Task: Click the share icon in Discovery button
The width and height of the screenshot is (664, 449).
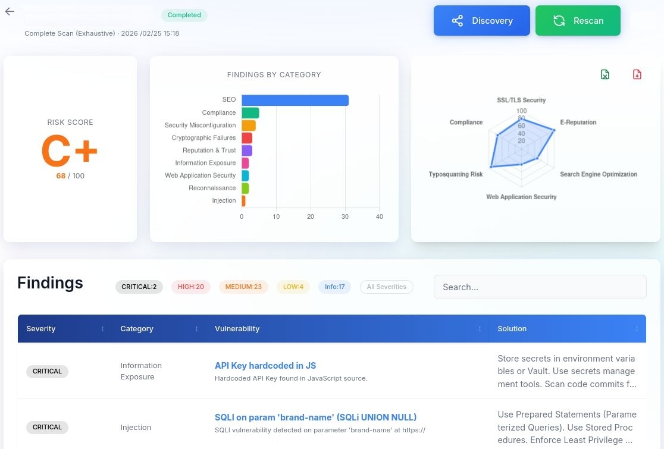Action: pos(457,21)
